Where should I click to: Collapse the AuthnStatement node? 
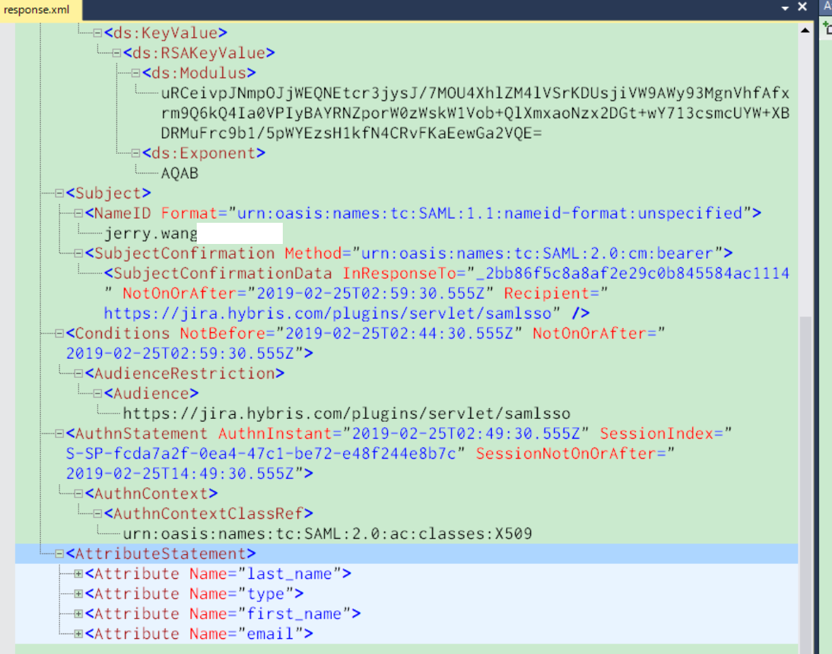pos(60,434)
